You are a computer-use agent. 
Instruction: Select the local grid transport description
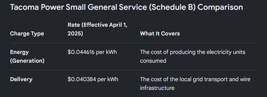[x=195, y=84]
